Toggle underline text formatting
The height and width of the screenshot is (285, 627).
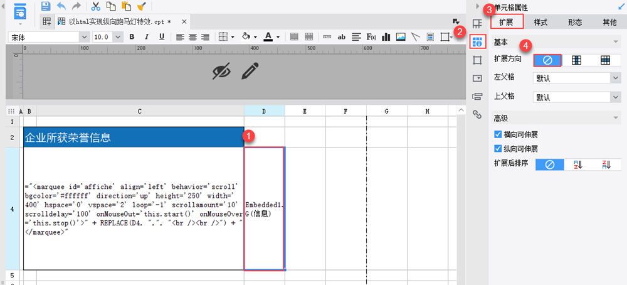(x=162, y=37)
